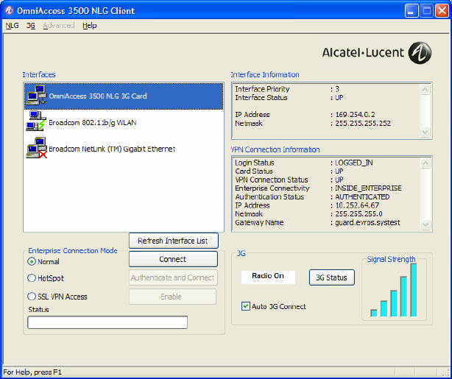Open the NLG menu
Screen dimensions: 452x379
pyautogui.click(x=12, y=26)
